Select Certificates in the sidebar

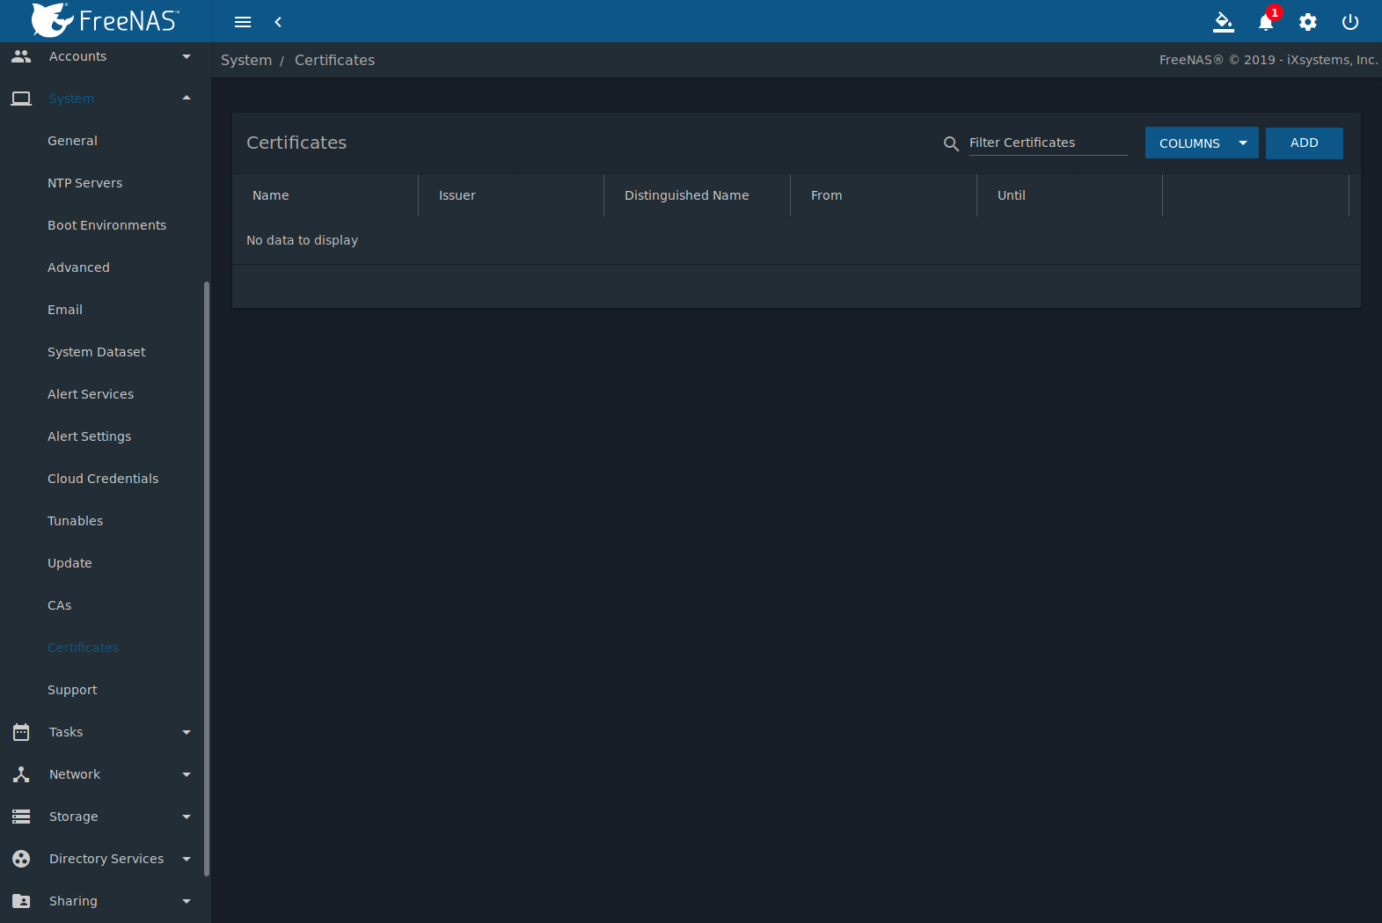(x=83, y=648)
